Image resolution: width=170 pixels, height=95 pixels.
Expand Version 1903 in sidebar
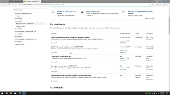14,29
